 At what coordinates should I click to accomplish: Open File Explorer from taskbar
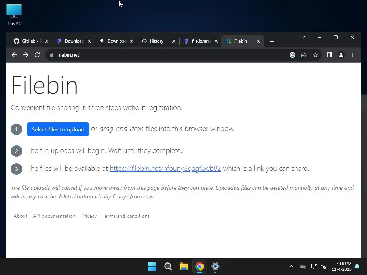(x=184, y=266)
